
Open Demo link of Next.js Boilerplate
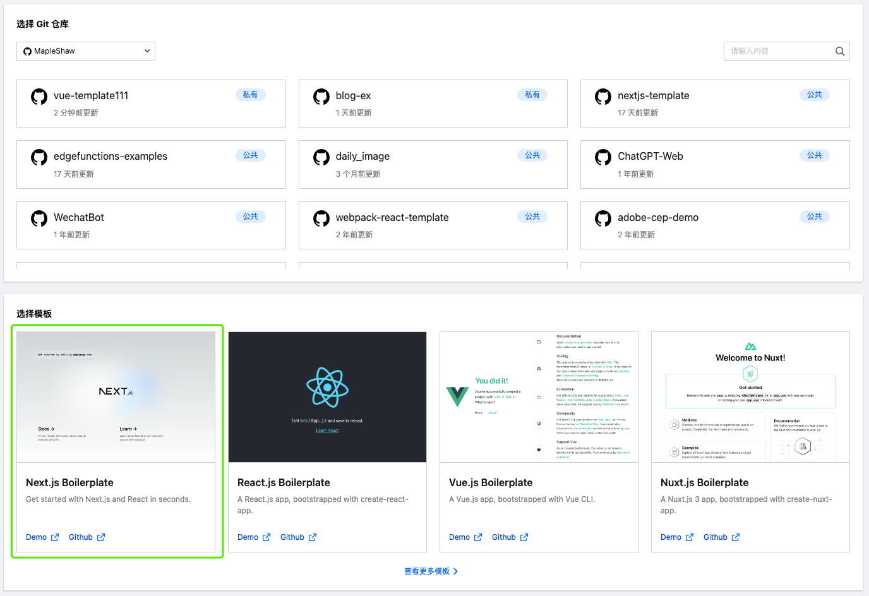(36, 537)
